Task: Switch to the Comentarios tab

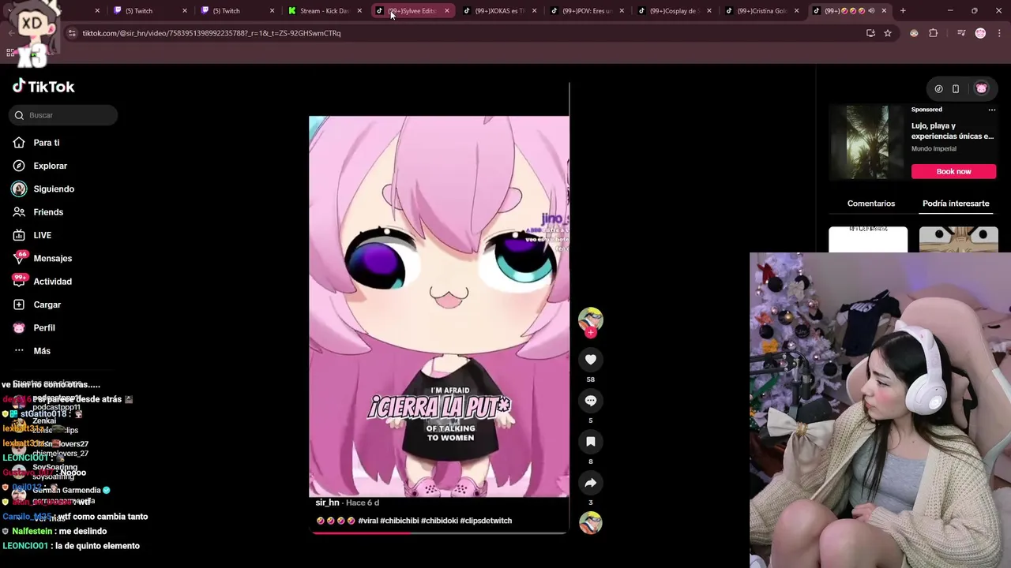Action: coord(870,204)
